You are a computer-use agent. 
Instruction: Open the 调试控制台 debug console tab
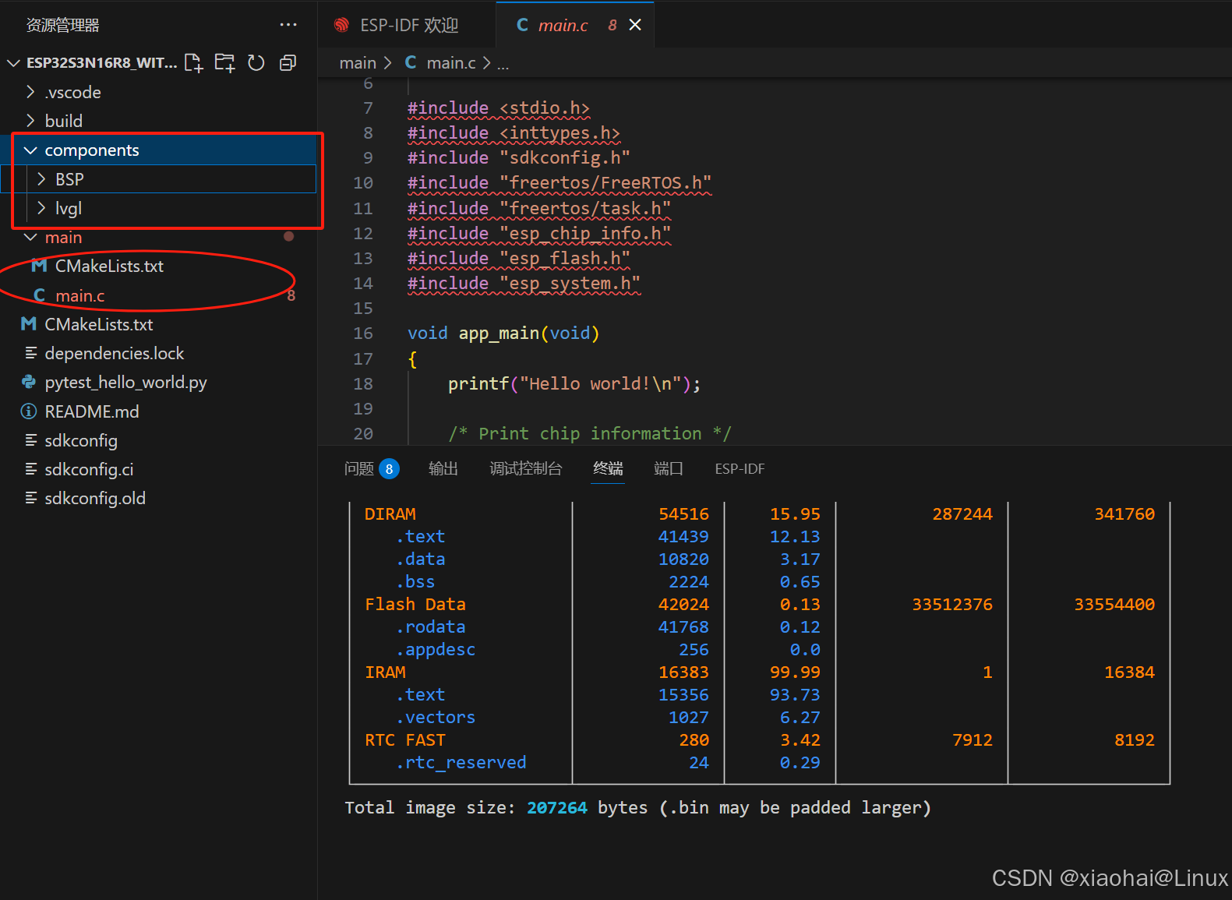[x=525, y=468]
